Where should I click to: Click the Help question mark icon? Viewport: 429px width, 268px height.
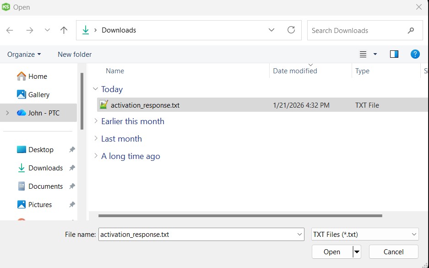pos(415,54)
